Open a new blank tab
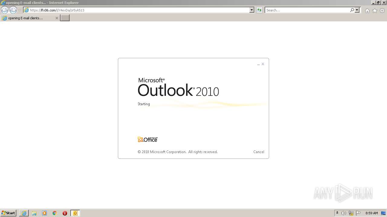 [65, 18]
